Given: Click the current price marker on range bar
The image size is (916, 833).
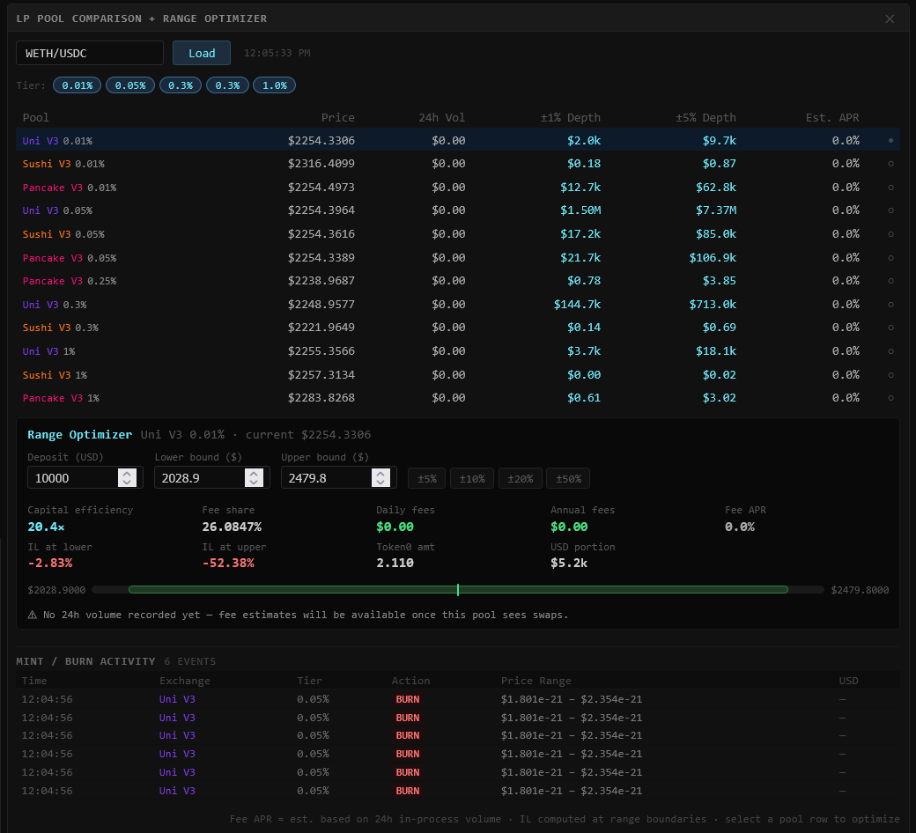Looking at the screenshot, I should point(457,590).
